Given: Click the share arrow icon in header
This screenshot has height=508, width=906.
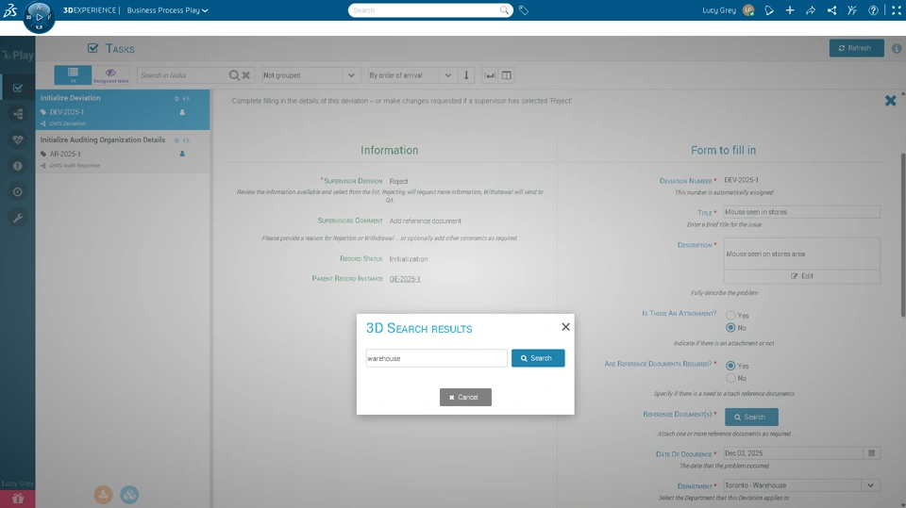Looking at the screenshot, I should click(811, 10).
